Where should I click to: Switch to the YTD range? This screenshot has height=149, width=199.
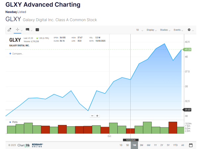(x=175, y=145)
